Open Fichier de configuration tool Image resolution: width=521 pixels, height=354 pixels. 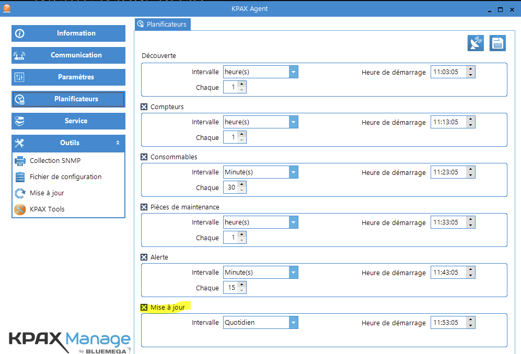click(x=58, y=177)
